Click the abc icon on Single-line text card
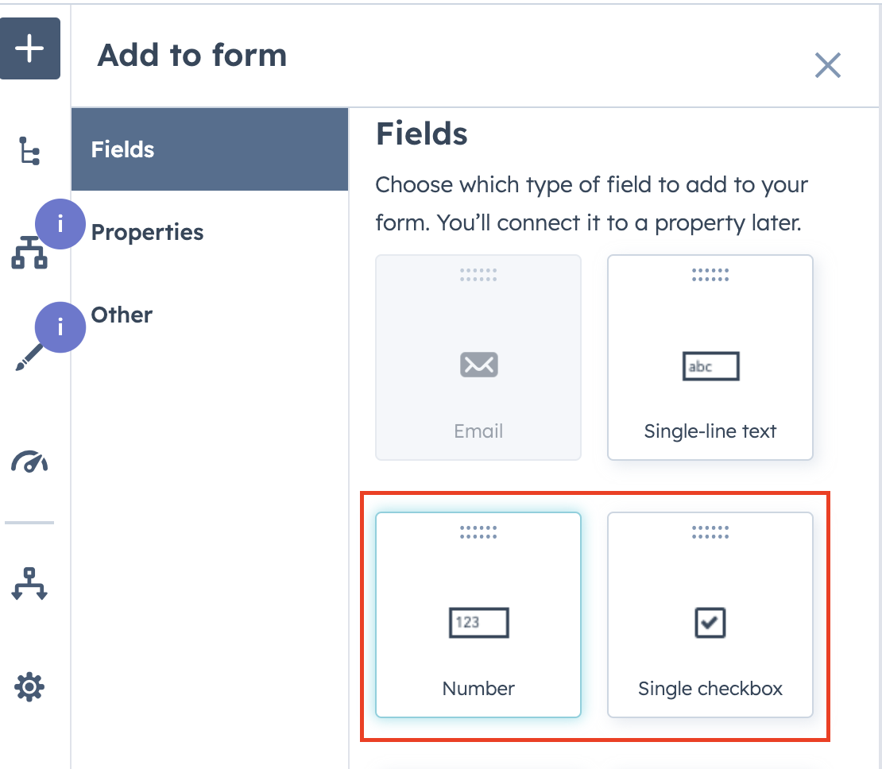 (710, 365)
